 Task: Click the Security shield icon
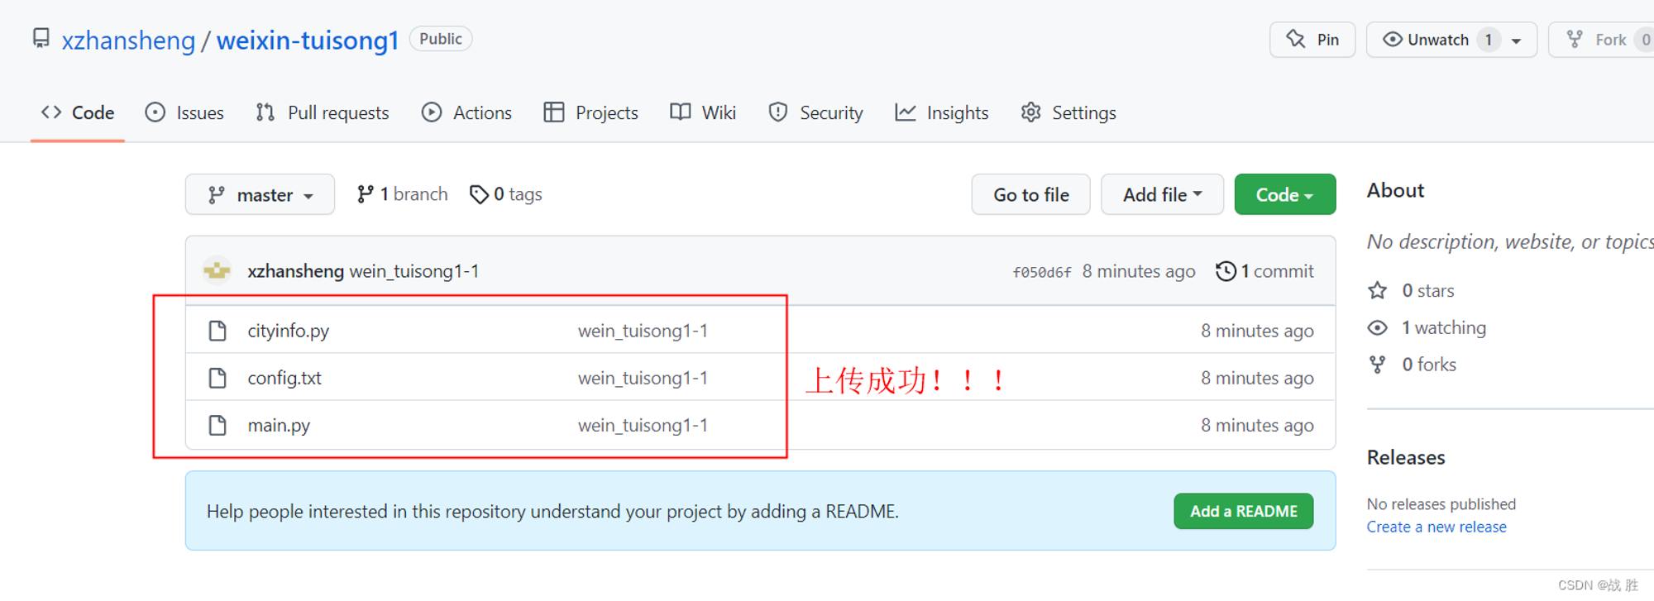click(778, 112)
